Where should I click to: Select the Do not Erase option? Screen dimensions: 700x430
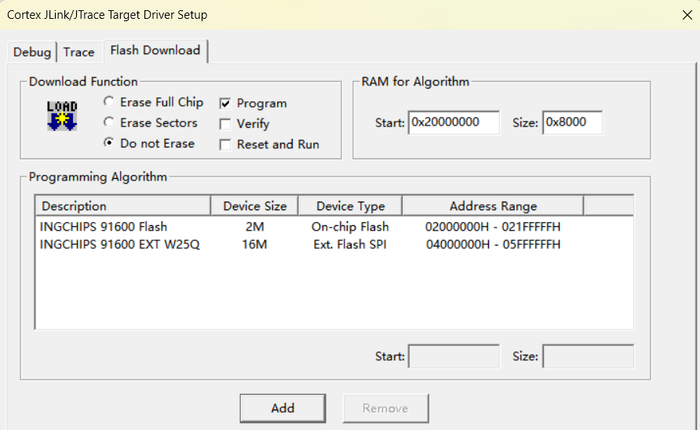coord(149,144)
